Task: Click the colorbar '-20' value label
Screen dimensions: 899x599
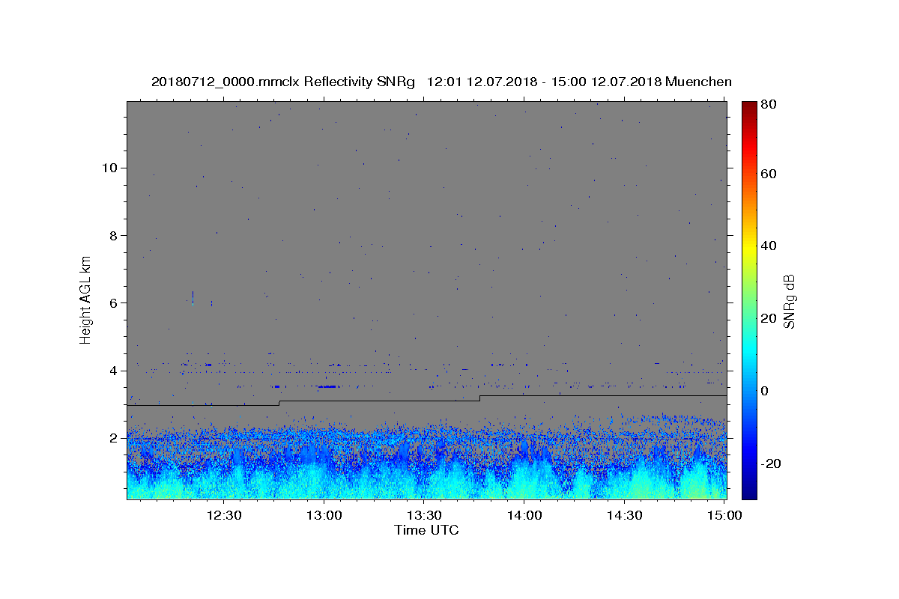Action: click(x=772, y=463)
